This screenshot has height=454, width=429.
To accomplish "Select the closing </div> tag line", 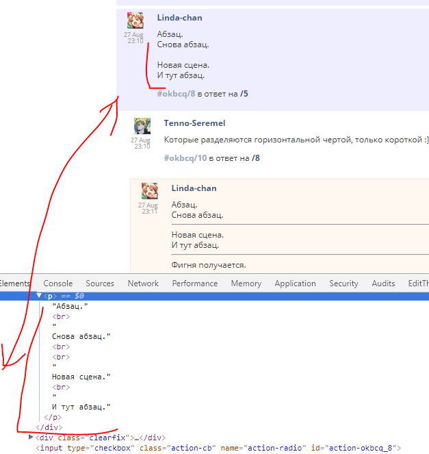I will pyautogui.click(x=44, y=427).
